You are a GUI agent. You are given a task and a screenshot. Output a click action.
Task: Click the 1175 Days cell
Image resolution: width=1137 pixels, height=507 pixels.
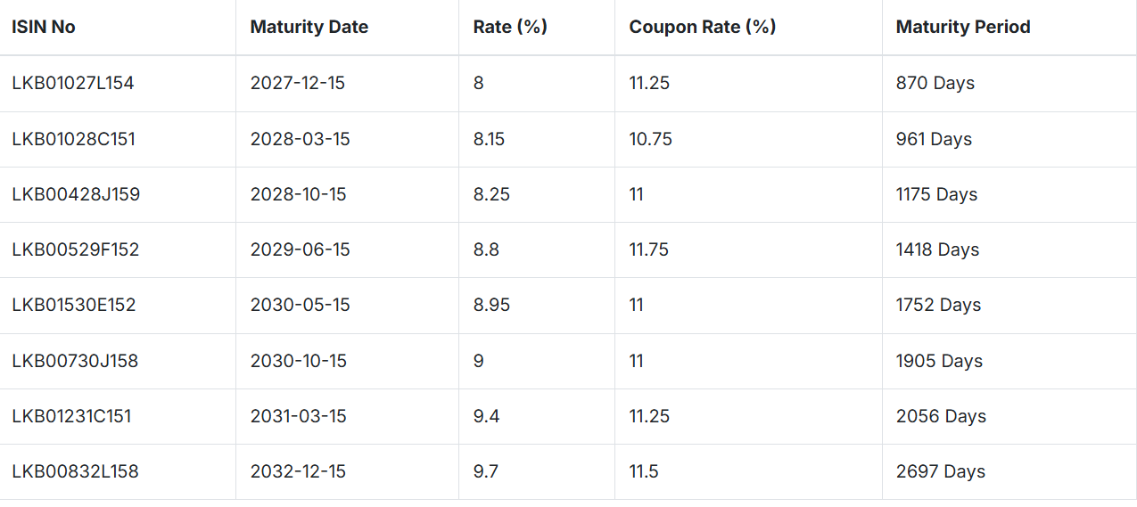point(936,194)
